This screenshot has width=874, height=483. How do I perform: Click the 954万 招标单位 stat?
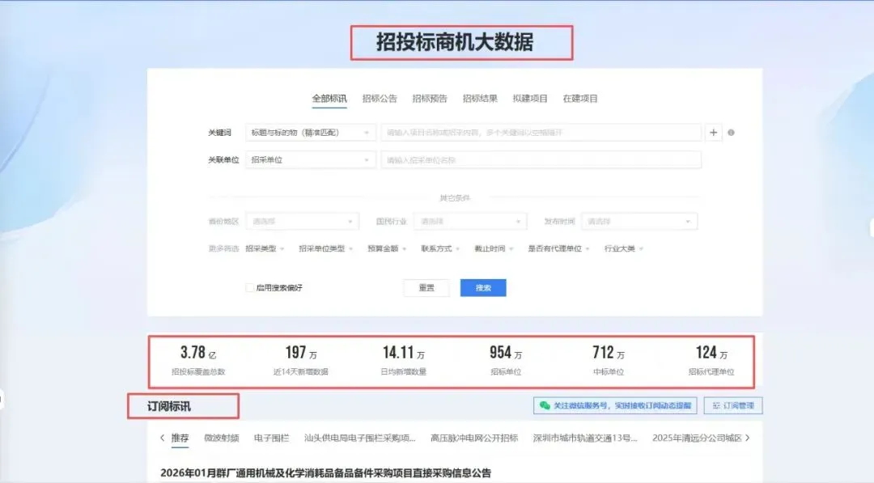pos(506,361)
